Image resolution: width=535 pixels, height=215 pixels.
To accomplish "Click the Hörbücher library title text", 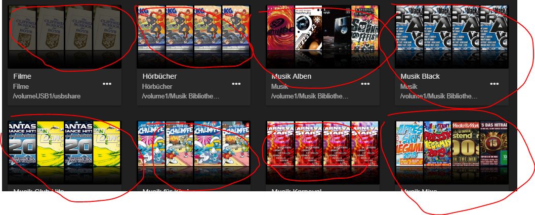I will pyautogui.click(x=159, y=76).
